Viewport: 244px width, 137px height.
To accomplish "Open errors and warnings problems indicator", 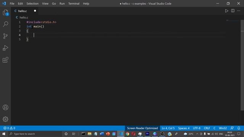I will point(9,128).
